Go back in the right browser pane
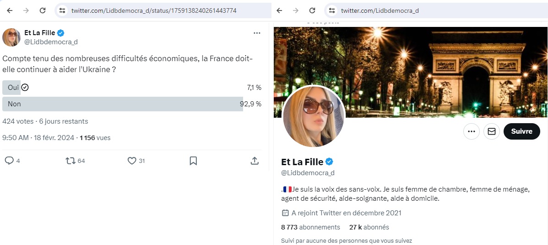The width and height of the screenshot is (548, 245). click(x=279, y=10)
